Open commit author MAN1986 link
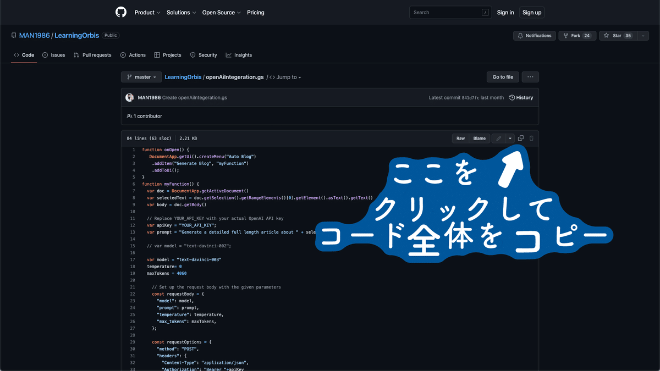The height and width of the screenshot is (371, 660). (149, 97)
